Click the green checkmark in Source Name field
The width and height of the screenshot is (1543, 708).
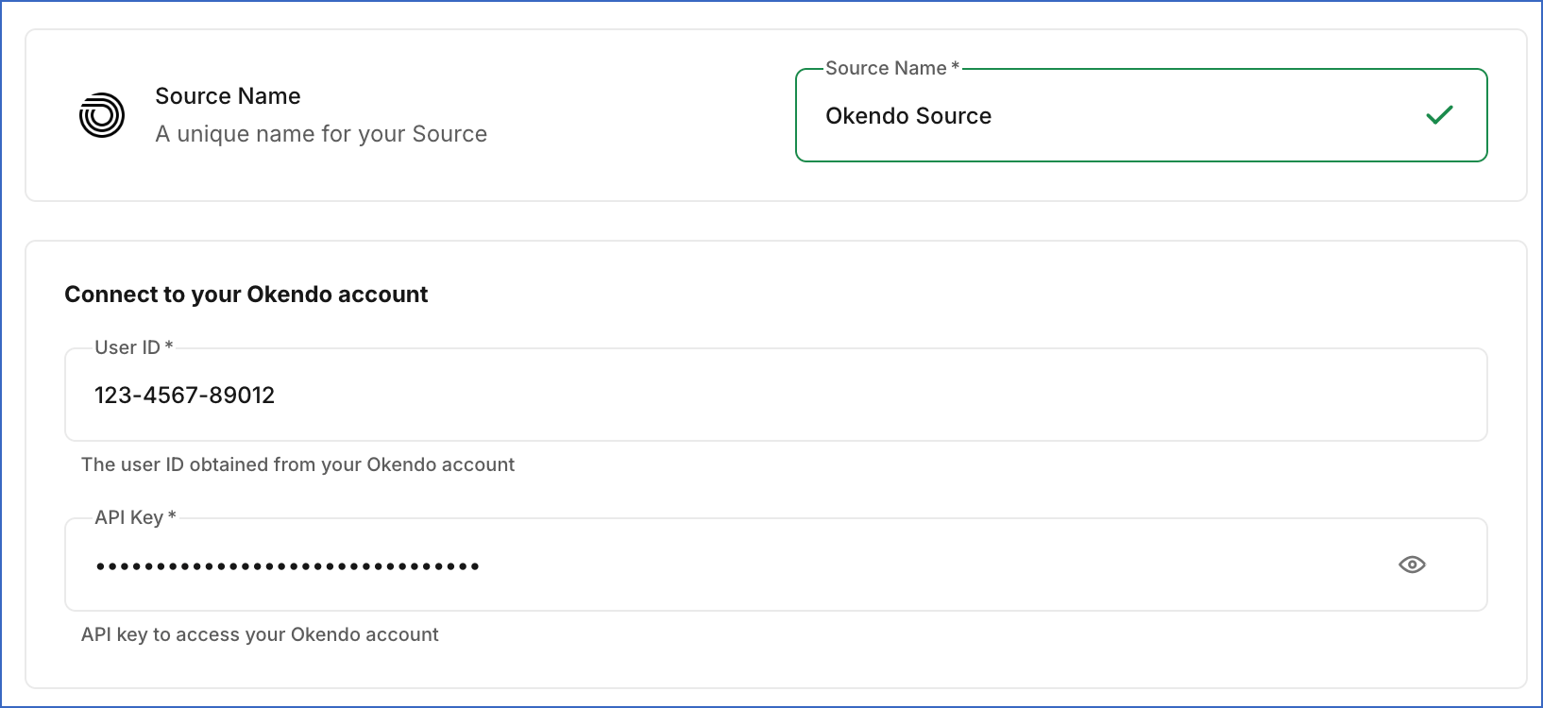[1439, 115]
